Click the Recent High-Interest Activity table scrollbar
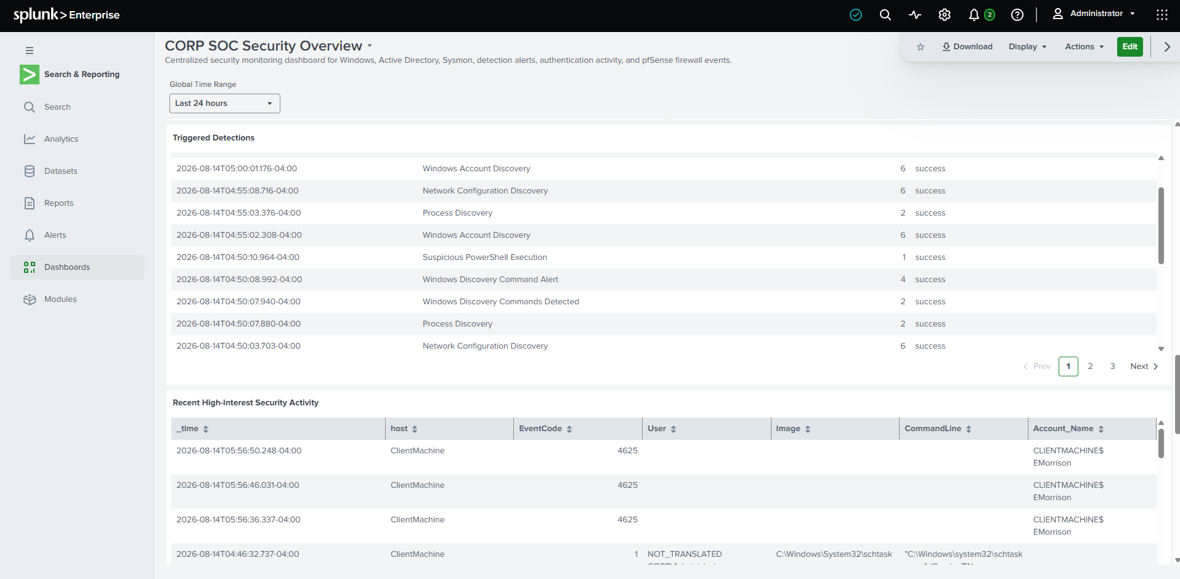 (x=1162, y=443)
